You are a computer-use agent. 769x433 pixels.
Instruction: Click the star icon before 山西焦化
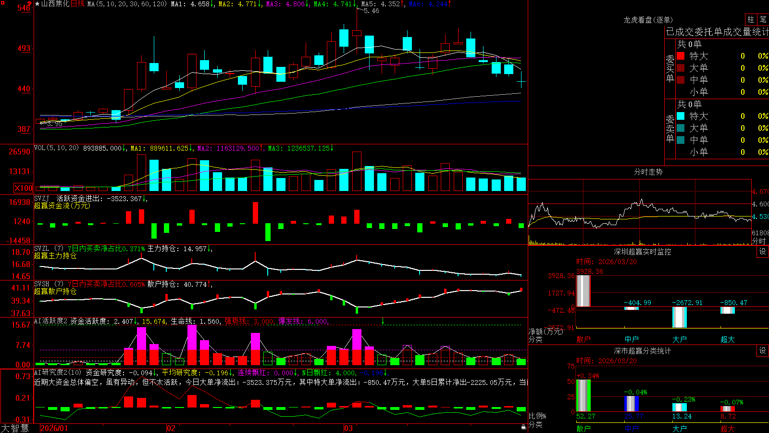click(37, 4)
